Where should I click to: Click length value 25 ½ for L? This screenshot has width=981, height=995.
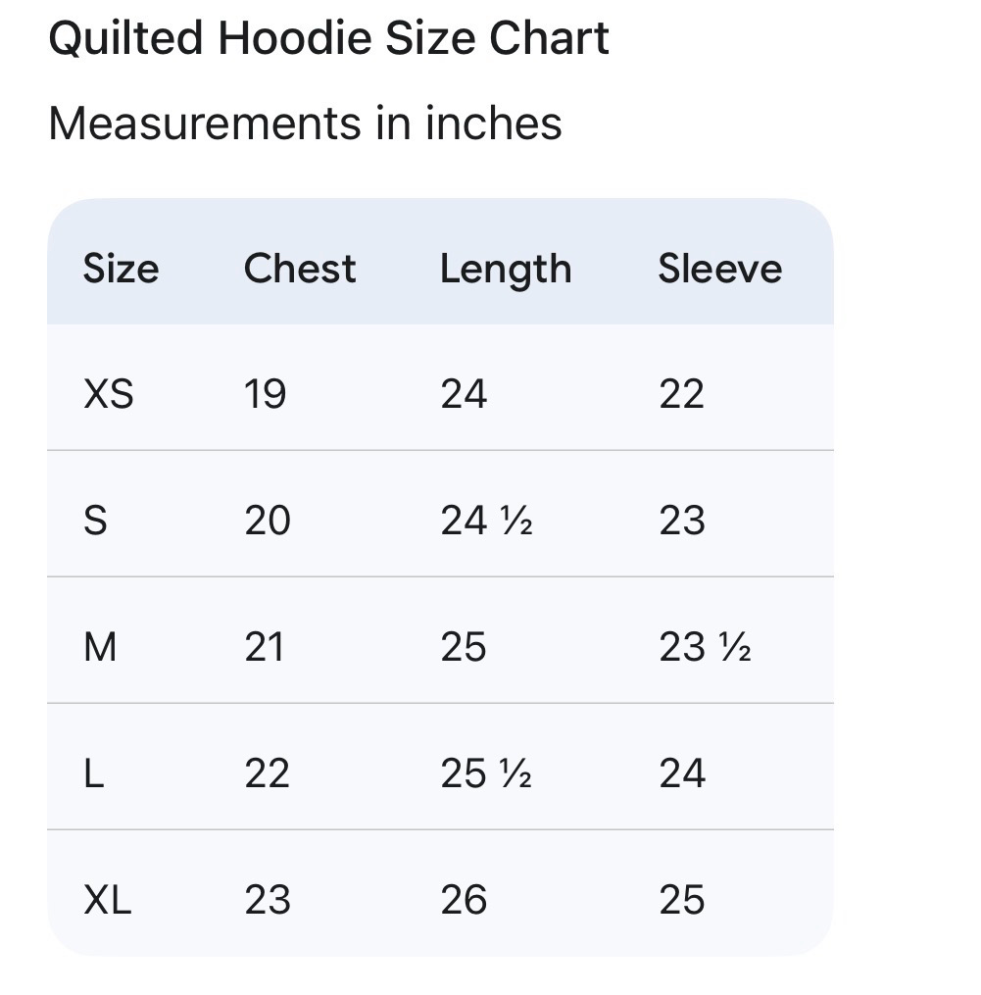click(x=487, y=773)
